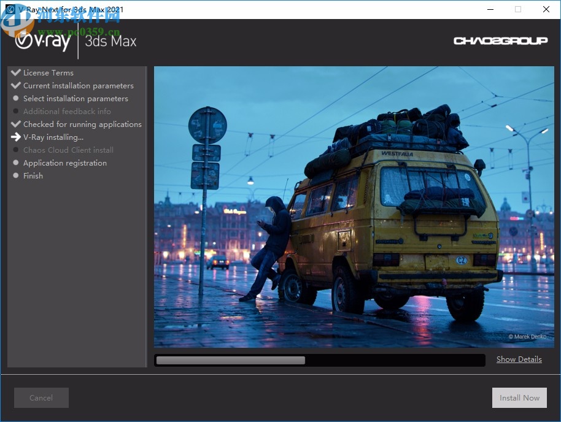
Task: Click the bullet icon next to Finish
Action: tap(15, 175)
